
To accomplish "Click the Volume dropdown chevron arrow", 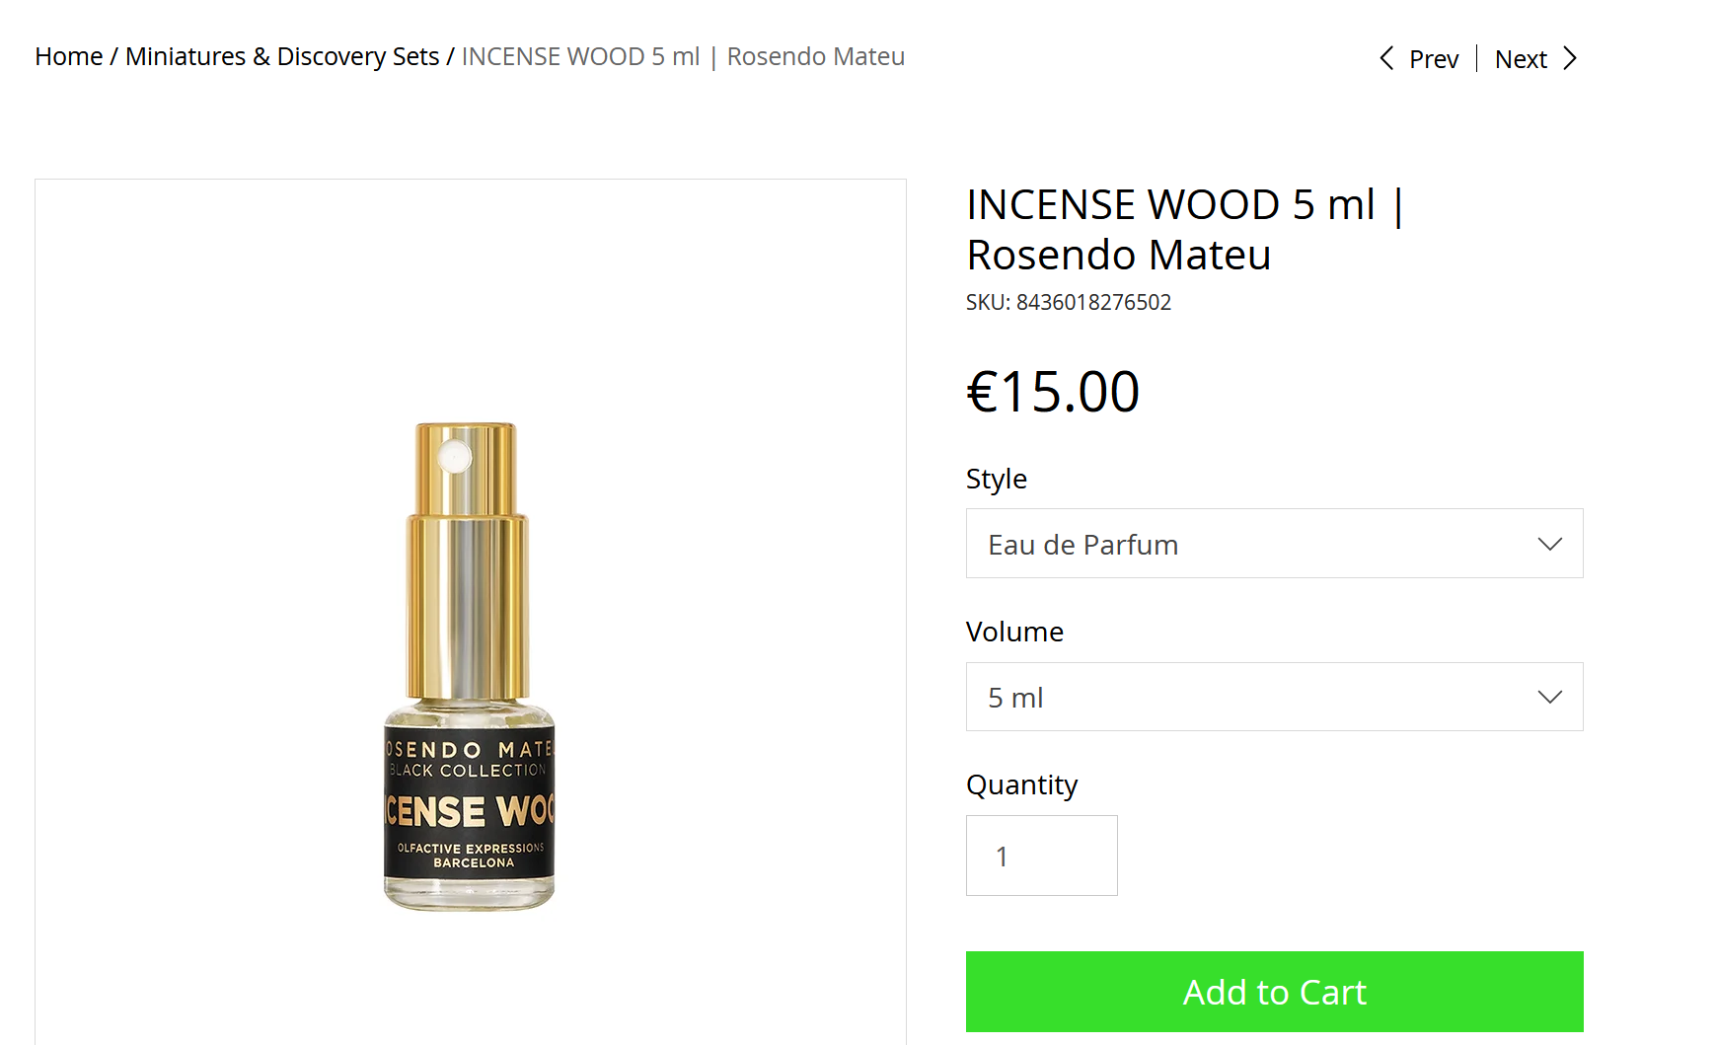I will 1549,697.
